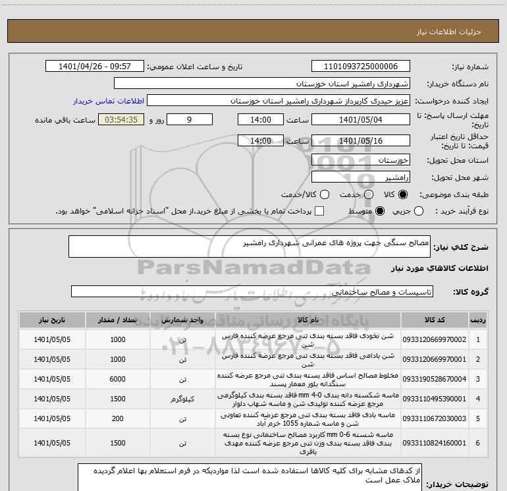Select the خدمت radio button
Image resolution: width=507 pixels, height=491 pixels.
tap(369, 194)
